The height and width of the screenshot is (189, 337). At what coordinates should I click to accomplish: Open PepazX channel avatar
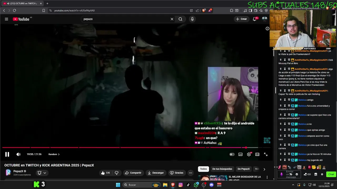[x=8, y=172]
